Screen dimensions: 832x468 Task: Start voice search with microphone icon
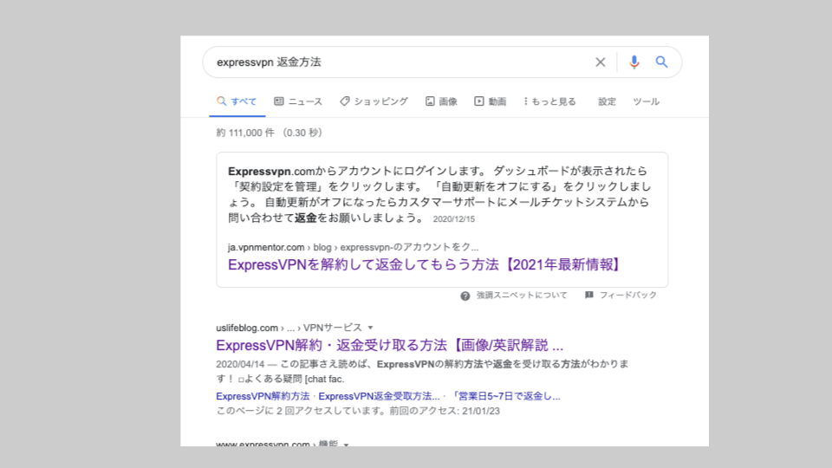[x=634, y=62]
